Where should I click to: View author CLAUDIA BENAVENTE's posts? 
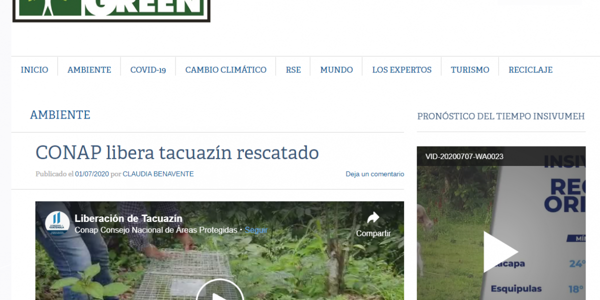click(158, 174)
